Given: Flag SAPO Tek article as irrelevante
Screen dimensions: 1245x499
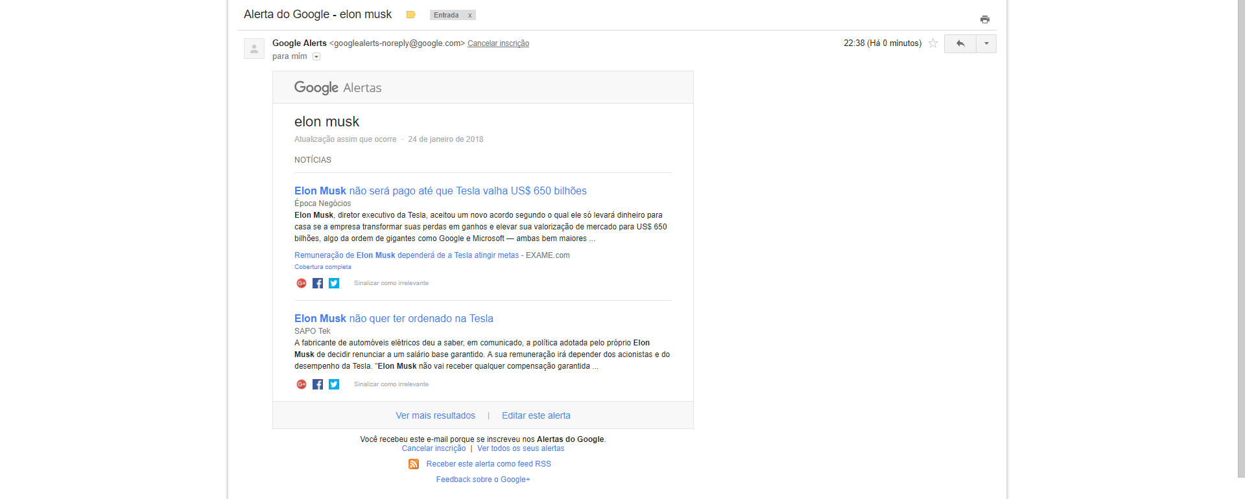Looking at the screenshot, I should 391,384.
